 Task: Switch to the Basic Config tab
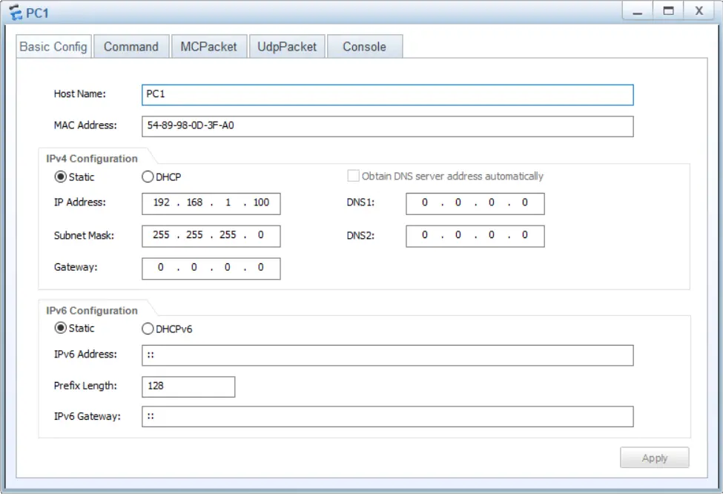[53, 47]
